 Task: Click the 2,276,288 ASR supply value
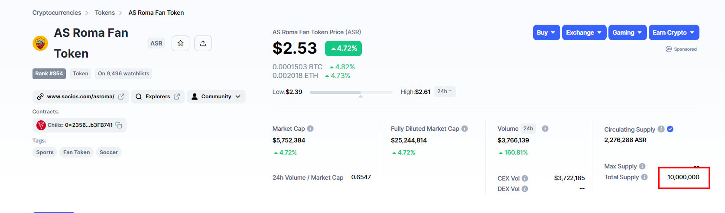[x=625, y=140]
